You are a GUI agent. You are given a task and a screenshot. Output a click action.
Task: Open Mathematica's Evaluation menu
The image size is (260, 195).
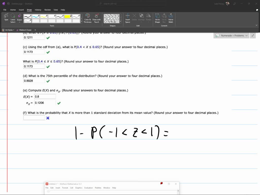[89, 188]
